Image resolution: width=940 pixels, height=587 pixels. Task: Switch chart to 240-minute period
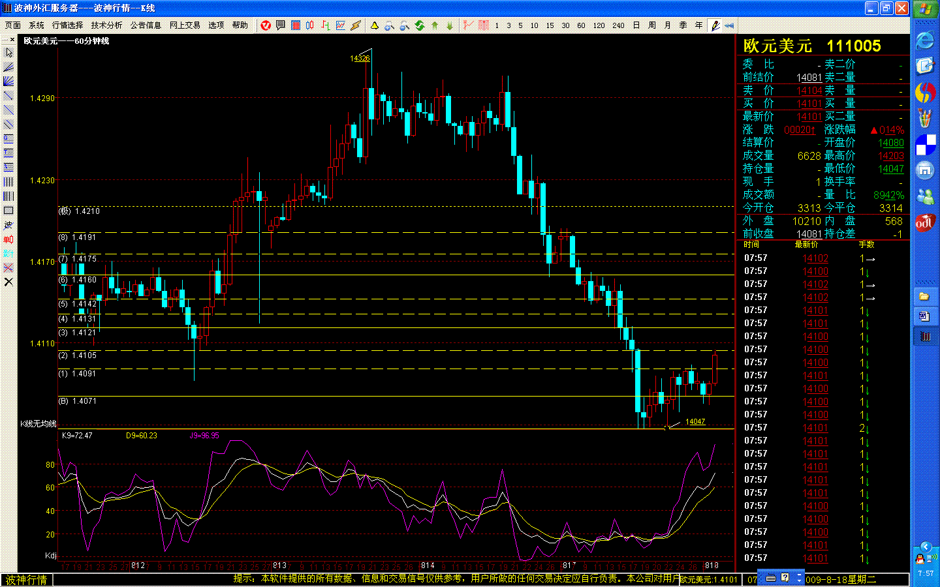pyautogui.click(x=618, y=25)
